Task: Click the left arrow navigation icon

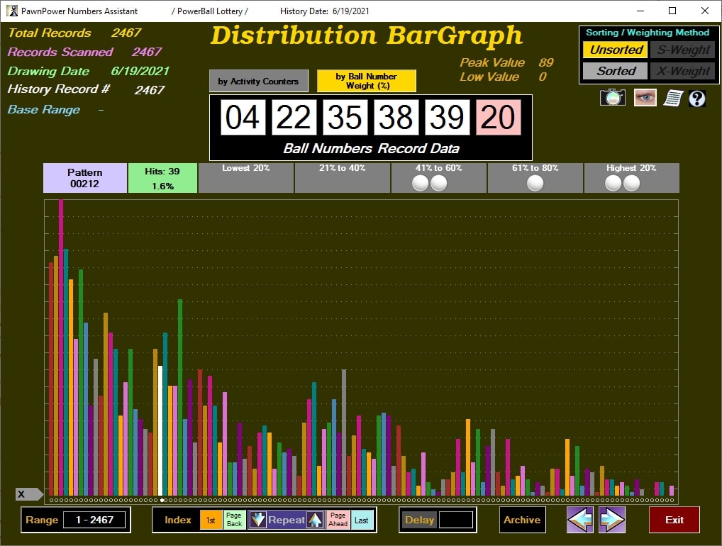Action: coord(579,520)
